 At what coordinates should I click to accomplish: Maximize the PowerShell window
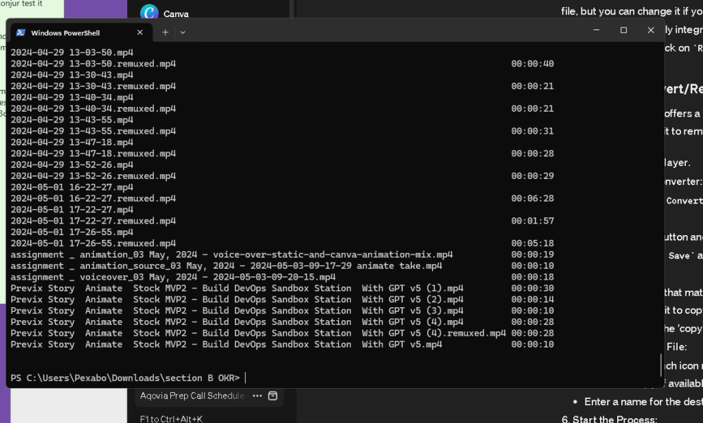coord(623,30)
